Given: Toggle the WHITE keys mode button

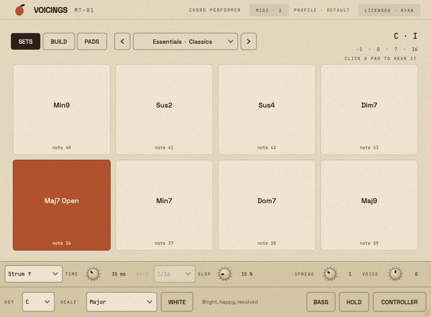Looking at the screenshot, I should [x=177, y=302].
